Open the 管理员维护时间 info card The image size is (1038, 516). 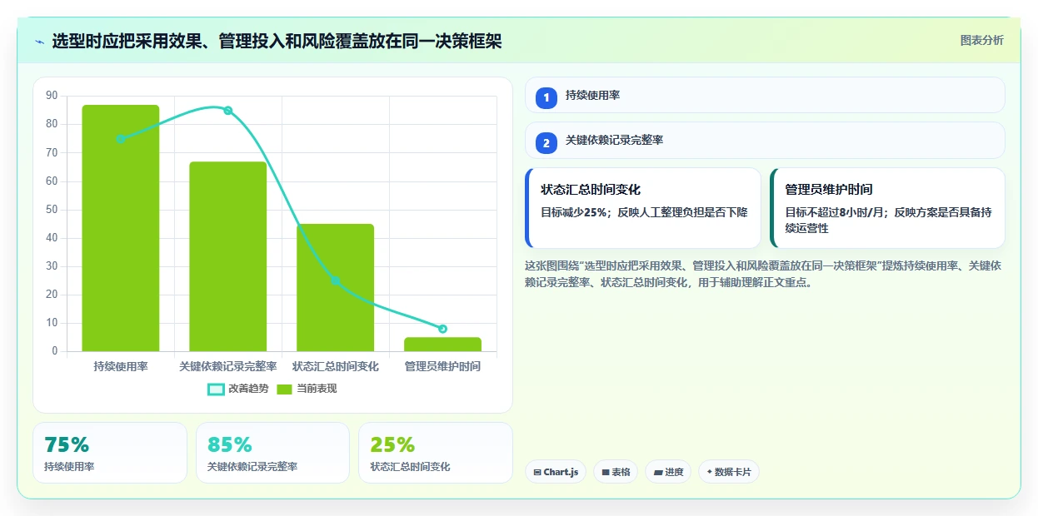[x=887, y=208]
